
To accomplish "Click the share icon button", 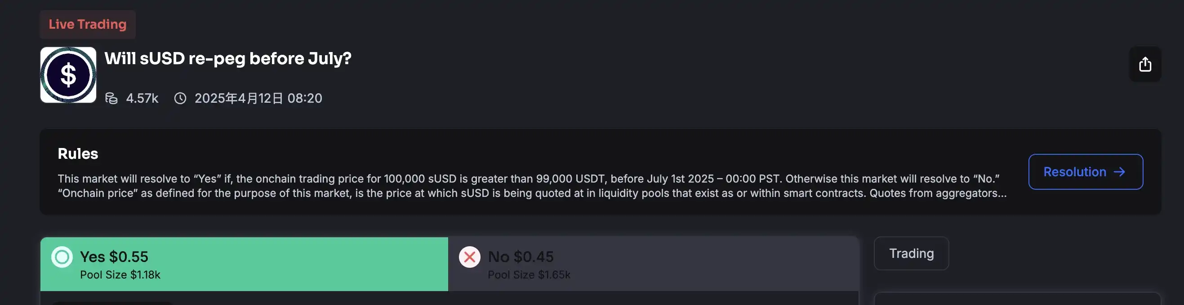I will pos(1145,64).
